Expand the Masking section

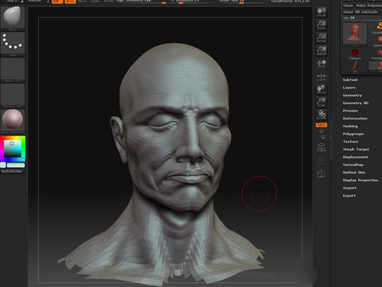tap(350, 126)
